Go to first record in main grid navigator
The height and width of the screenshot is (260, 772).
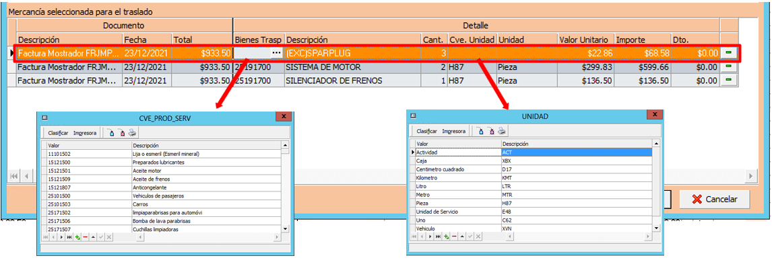pyautogui.click(x=14, y=175)
